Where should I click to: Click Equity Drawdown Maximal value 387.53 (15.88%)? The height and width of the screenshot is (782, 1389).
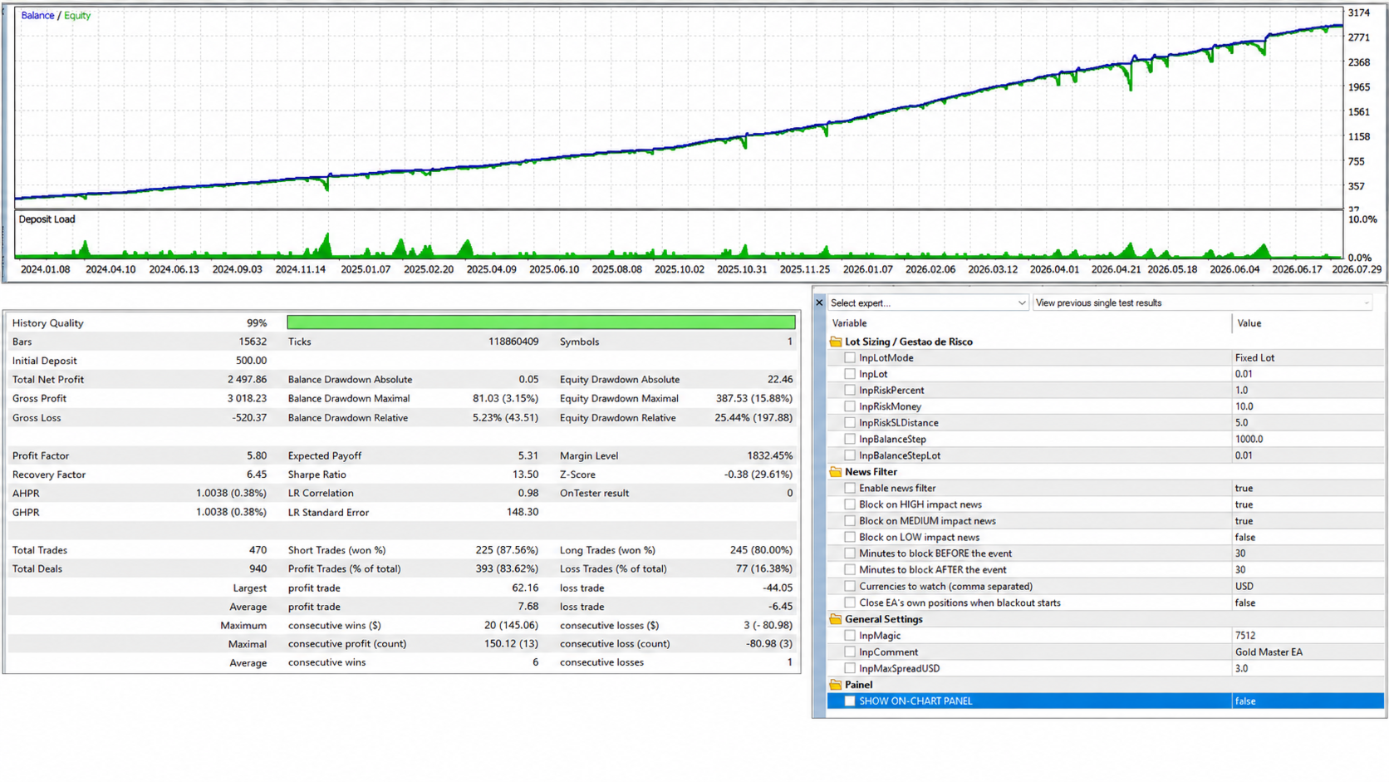(754, 399)
